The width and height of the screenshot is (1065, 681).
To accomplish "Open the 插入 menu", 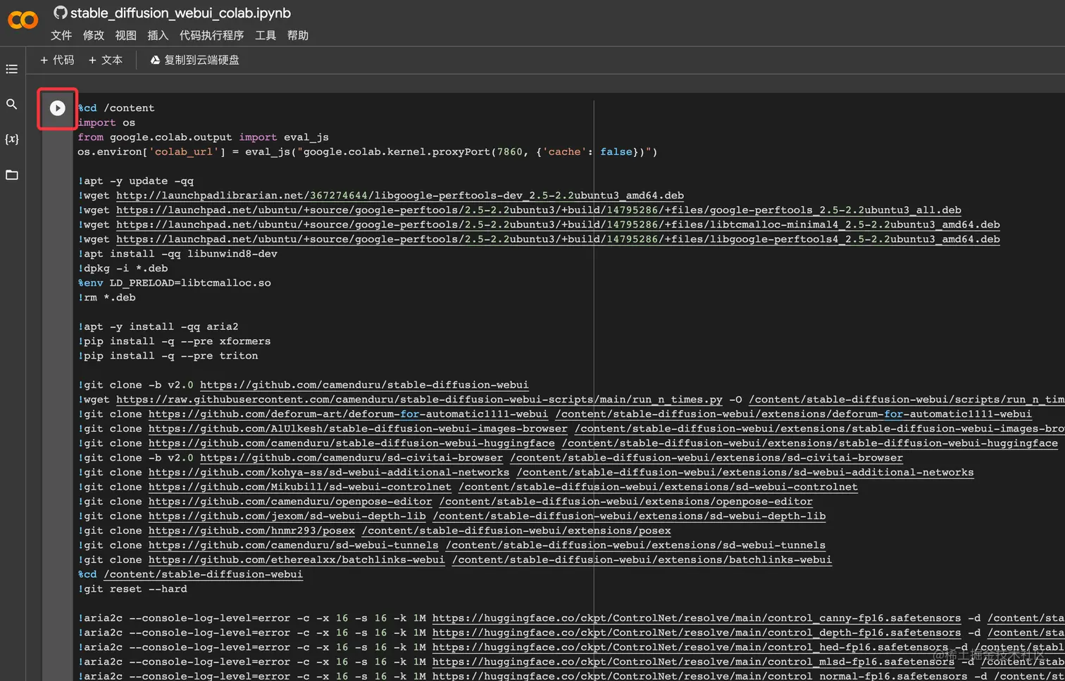I will [158, 35].
